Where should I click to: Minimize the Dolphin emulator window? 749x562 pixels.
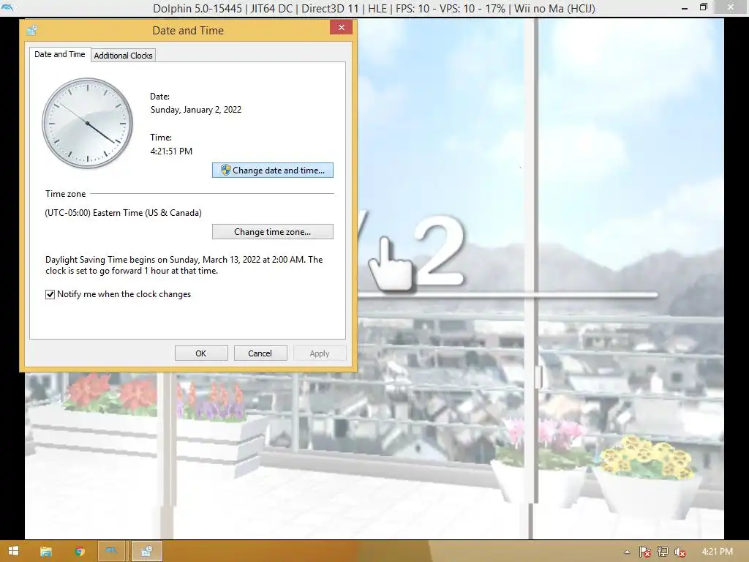[x=685, y=7]
